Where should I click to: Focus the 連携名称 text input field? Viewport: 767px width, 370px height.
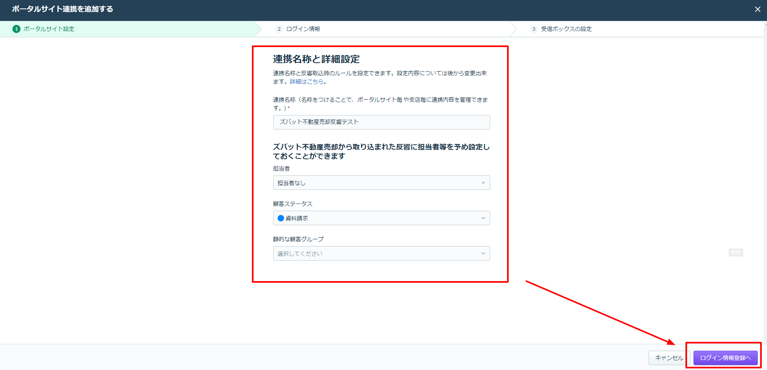381,122
